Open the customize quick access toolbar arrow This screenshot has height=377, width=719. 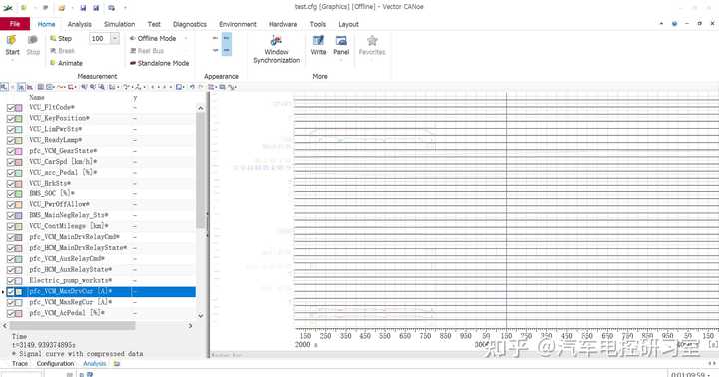(x=125, y=7)
